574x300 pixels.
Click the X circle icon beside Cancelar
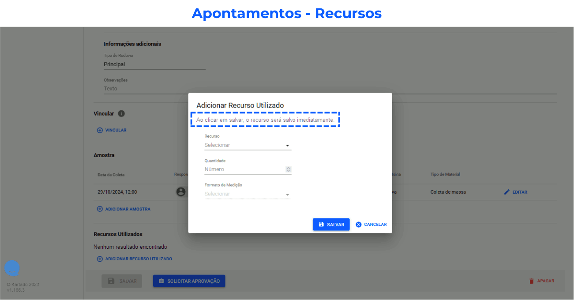point(359,225)
